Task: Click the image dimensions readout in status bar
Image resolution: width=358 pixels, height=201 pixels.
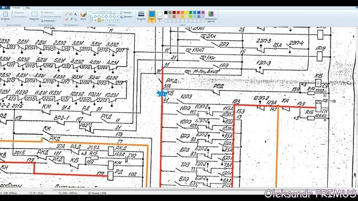Action: click(x=68, y=193)
